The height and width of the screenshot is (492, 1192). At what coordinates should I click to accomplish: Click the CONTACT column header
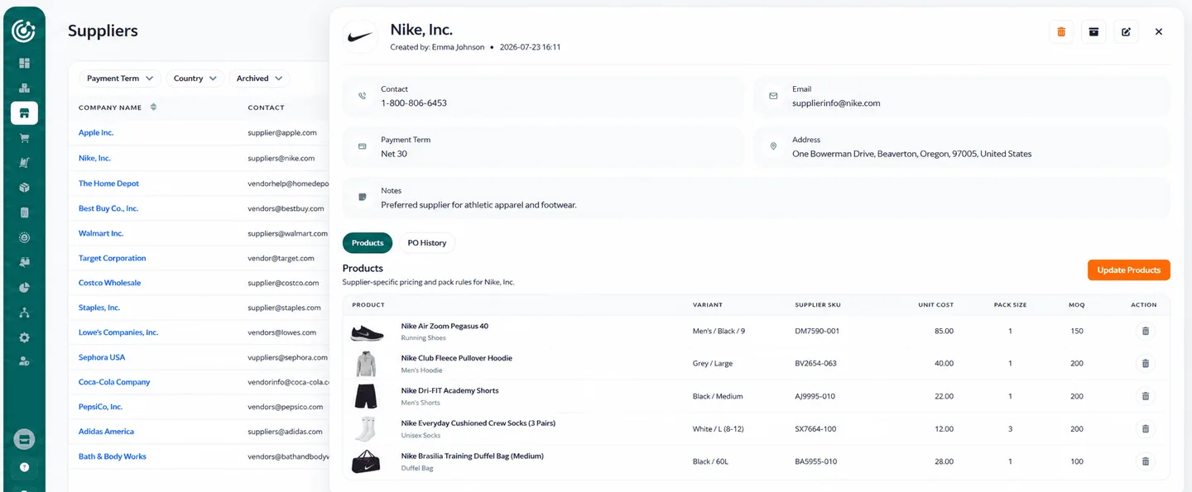coord(266,107)
